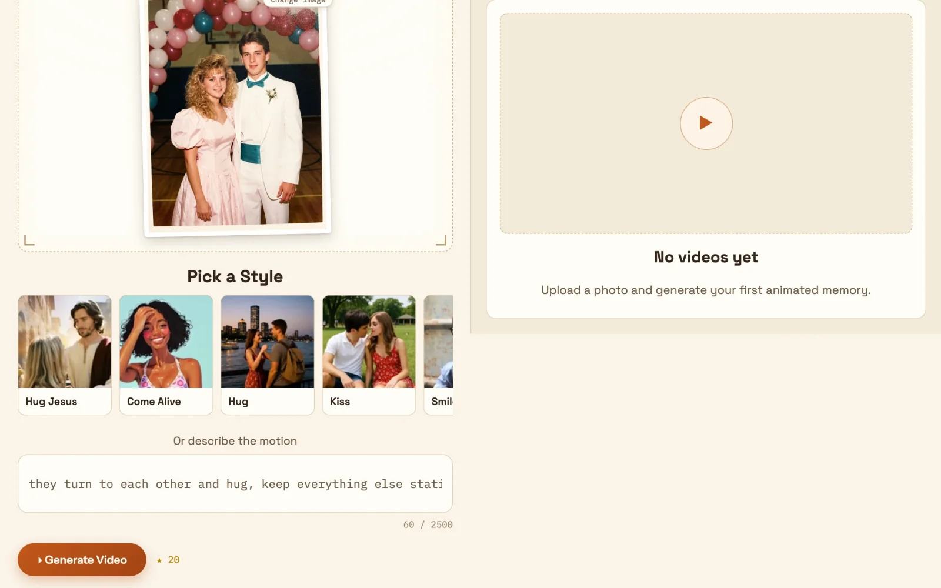Click the play icon in video placeholder

coord(706,123)
